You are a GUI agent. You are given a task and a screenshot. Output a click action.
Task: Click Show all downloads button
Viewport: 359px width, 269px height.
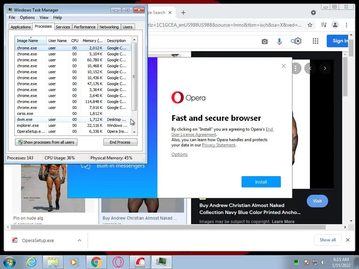click(x=328, y=240)
